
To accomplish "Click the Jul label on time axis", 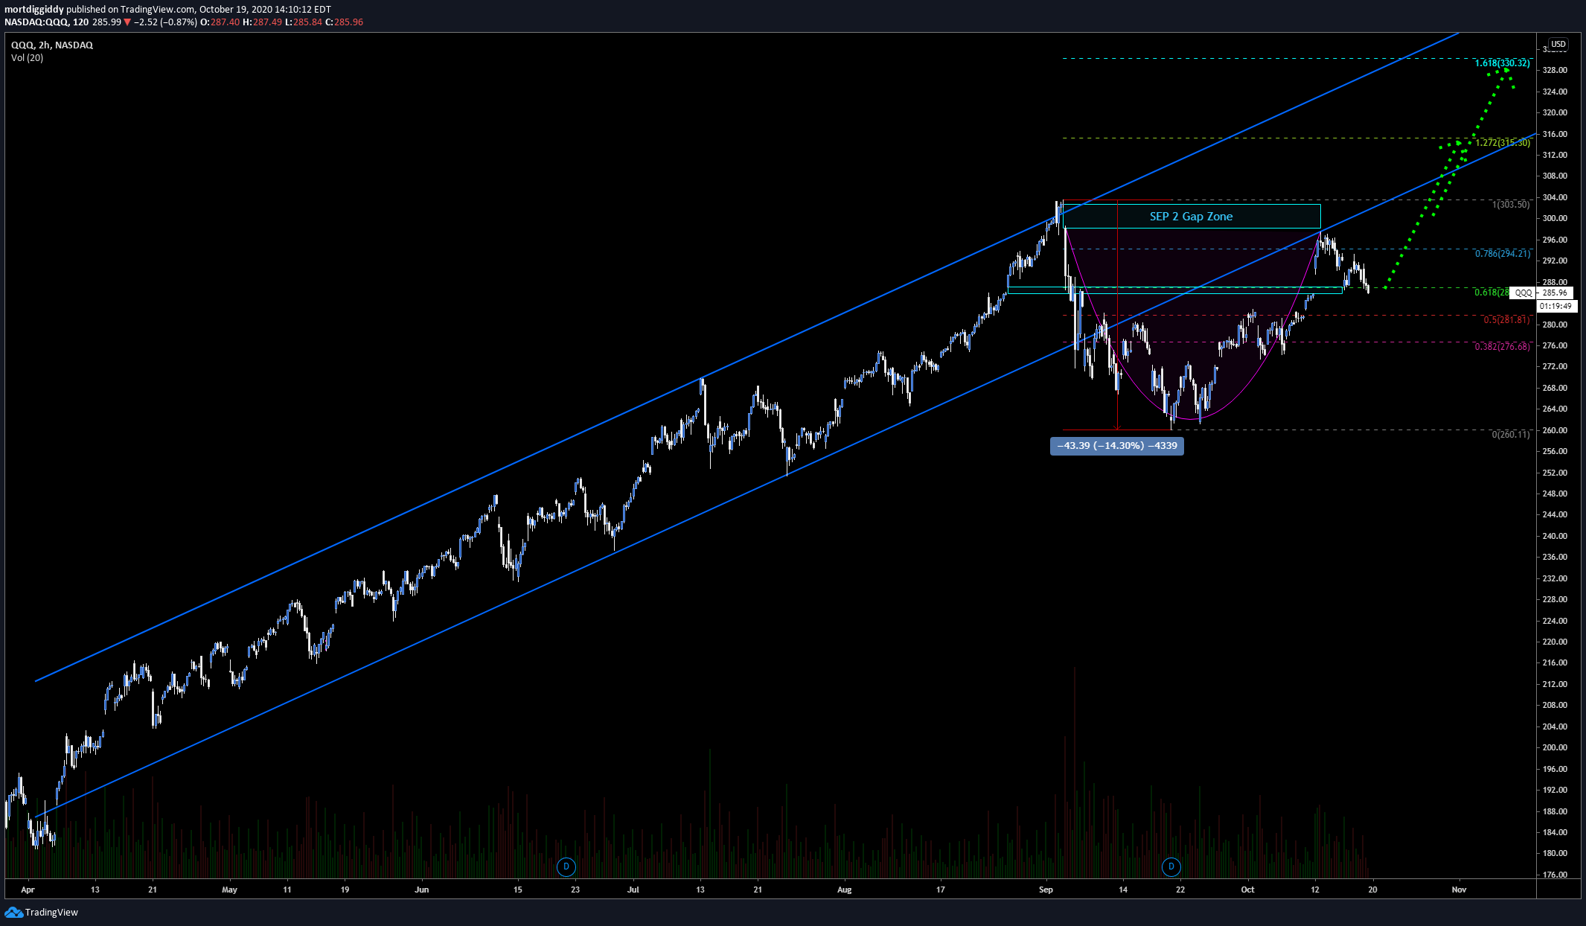I will point(633,890).
